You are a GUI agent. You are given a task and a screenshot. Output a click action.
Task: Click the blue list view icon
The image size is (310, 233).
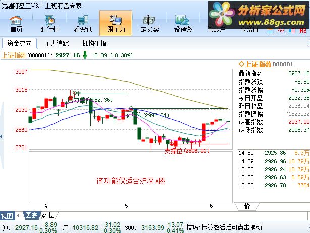click(270, 31)
